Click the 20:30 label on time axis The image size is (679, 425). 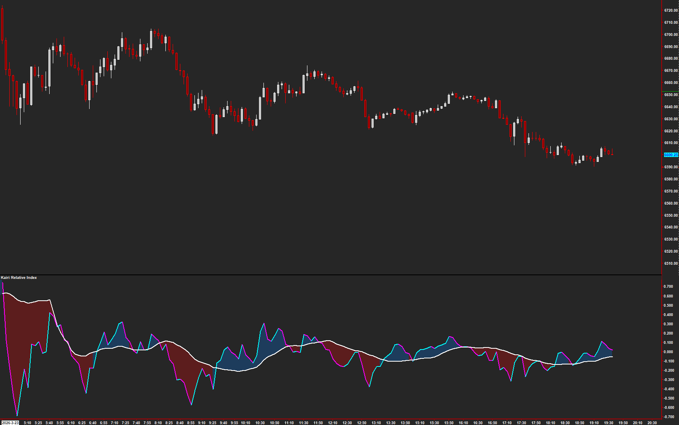click(x=652, y=423)
